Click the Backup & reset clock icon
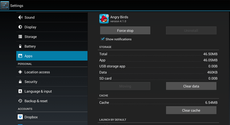This screenshot has width=230, height=125. click(x=20, y=101)
